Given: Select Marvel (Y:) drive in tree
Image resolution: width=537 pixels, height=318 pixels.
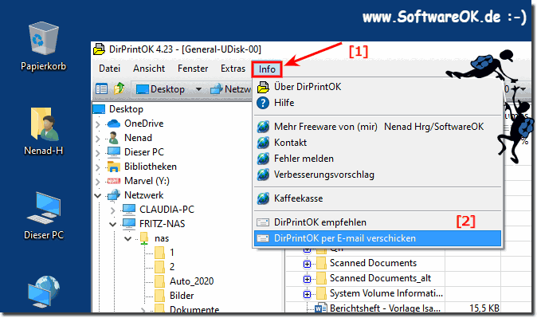Looking at the screenshot, I should [x=147, y=181].
